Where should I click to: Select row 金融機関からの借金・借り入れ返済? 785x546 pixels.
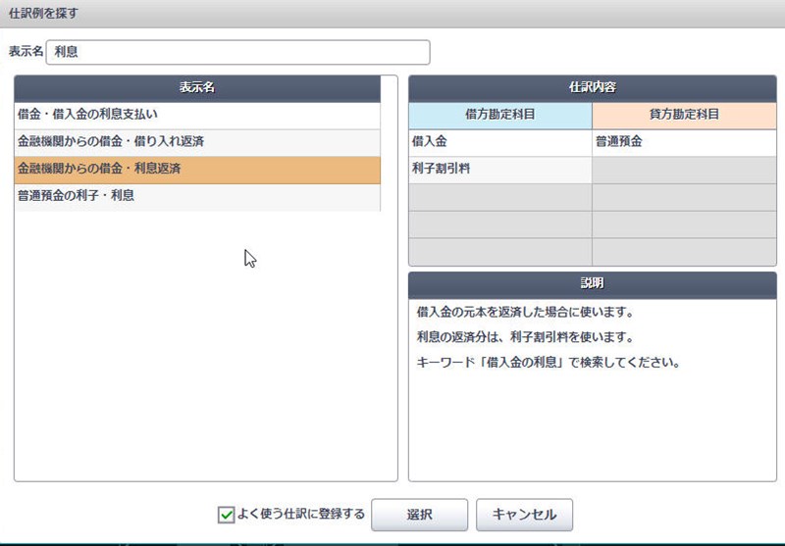click(197, 142)
